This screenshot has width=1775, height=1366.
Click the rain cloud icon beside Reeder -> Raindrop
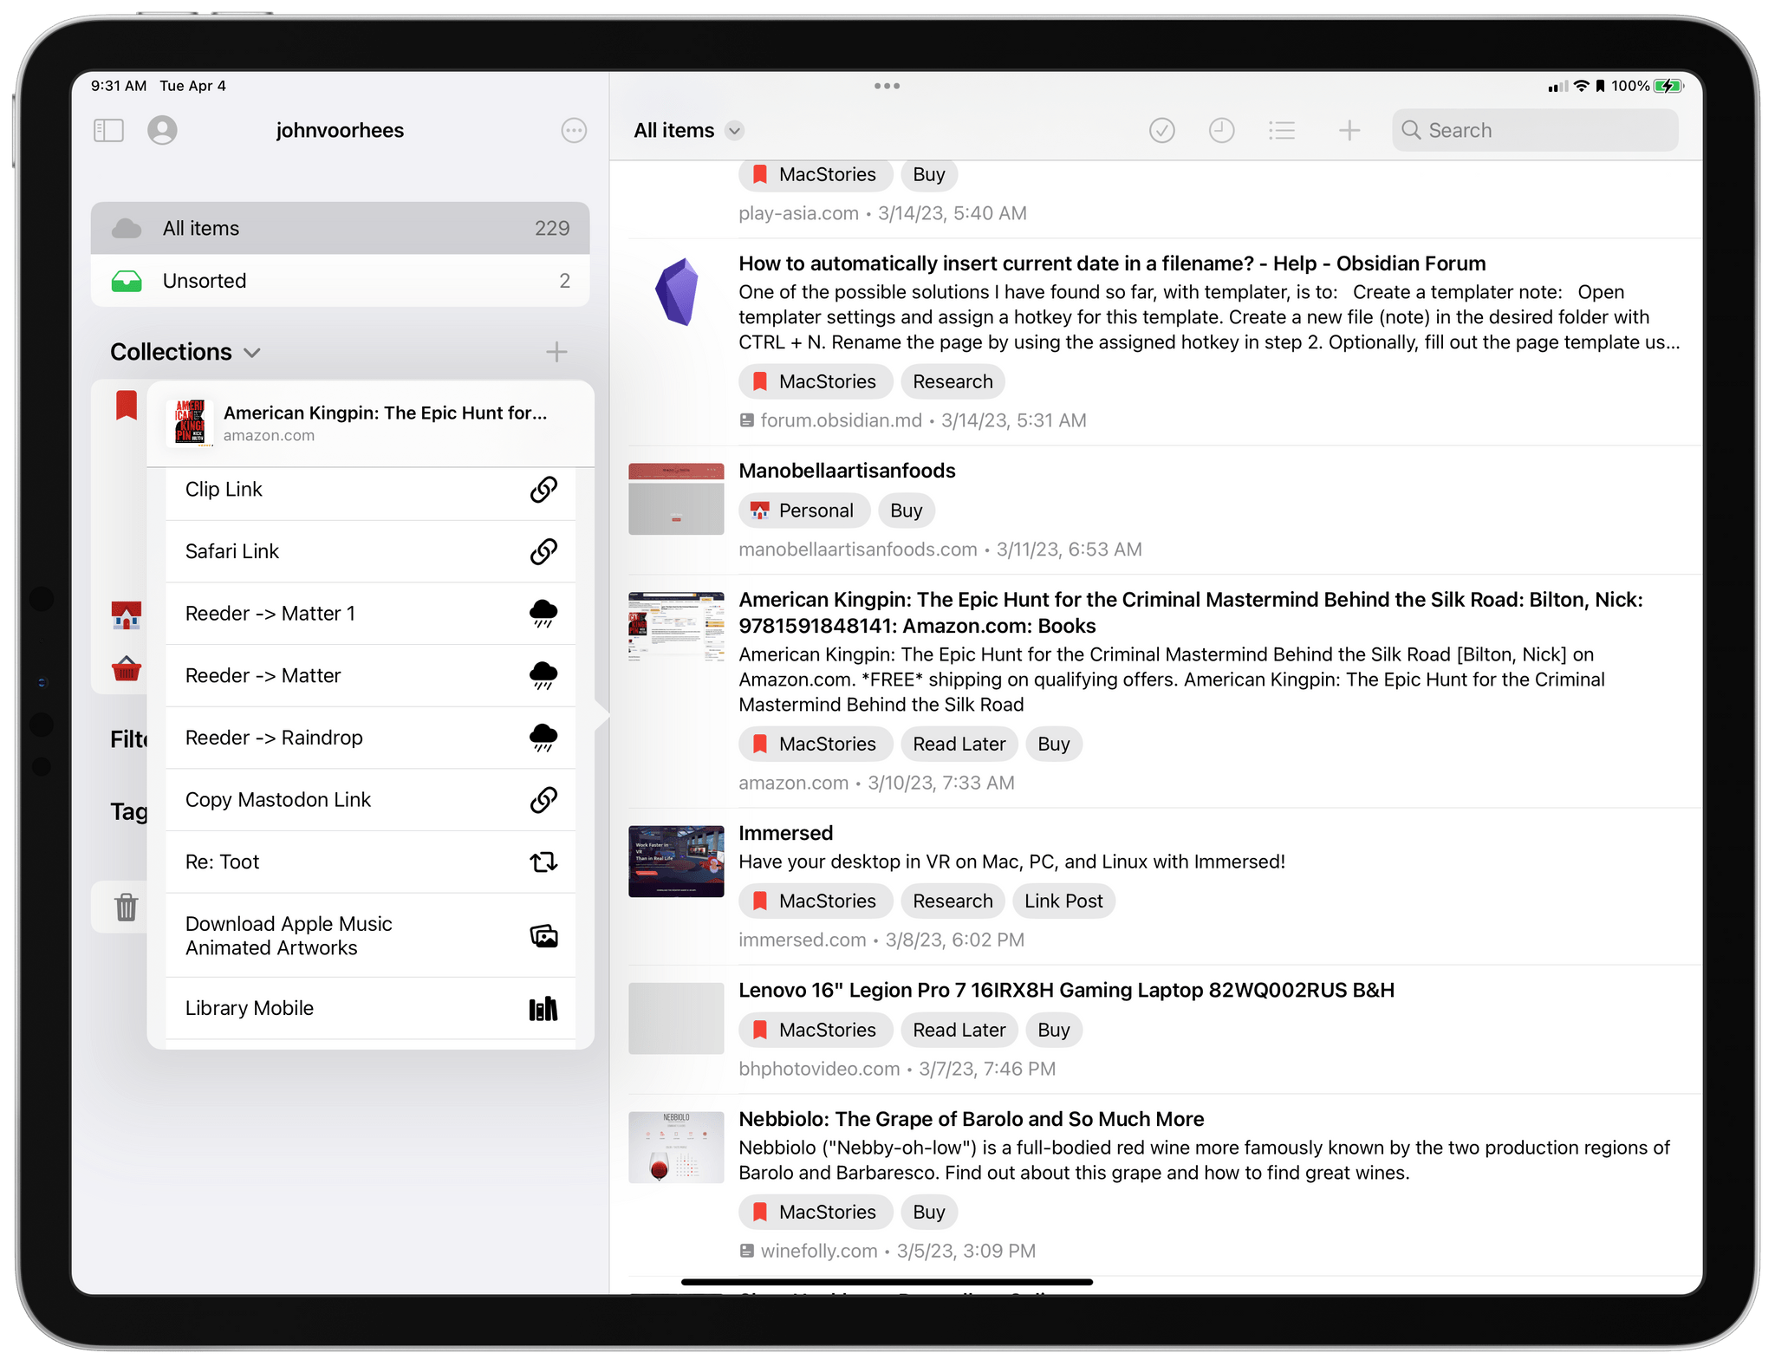[543, 738]
